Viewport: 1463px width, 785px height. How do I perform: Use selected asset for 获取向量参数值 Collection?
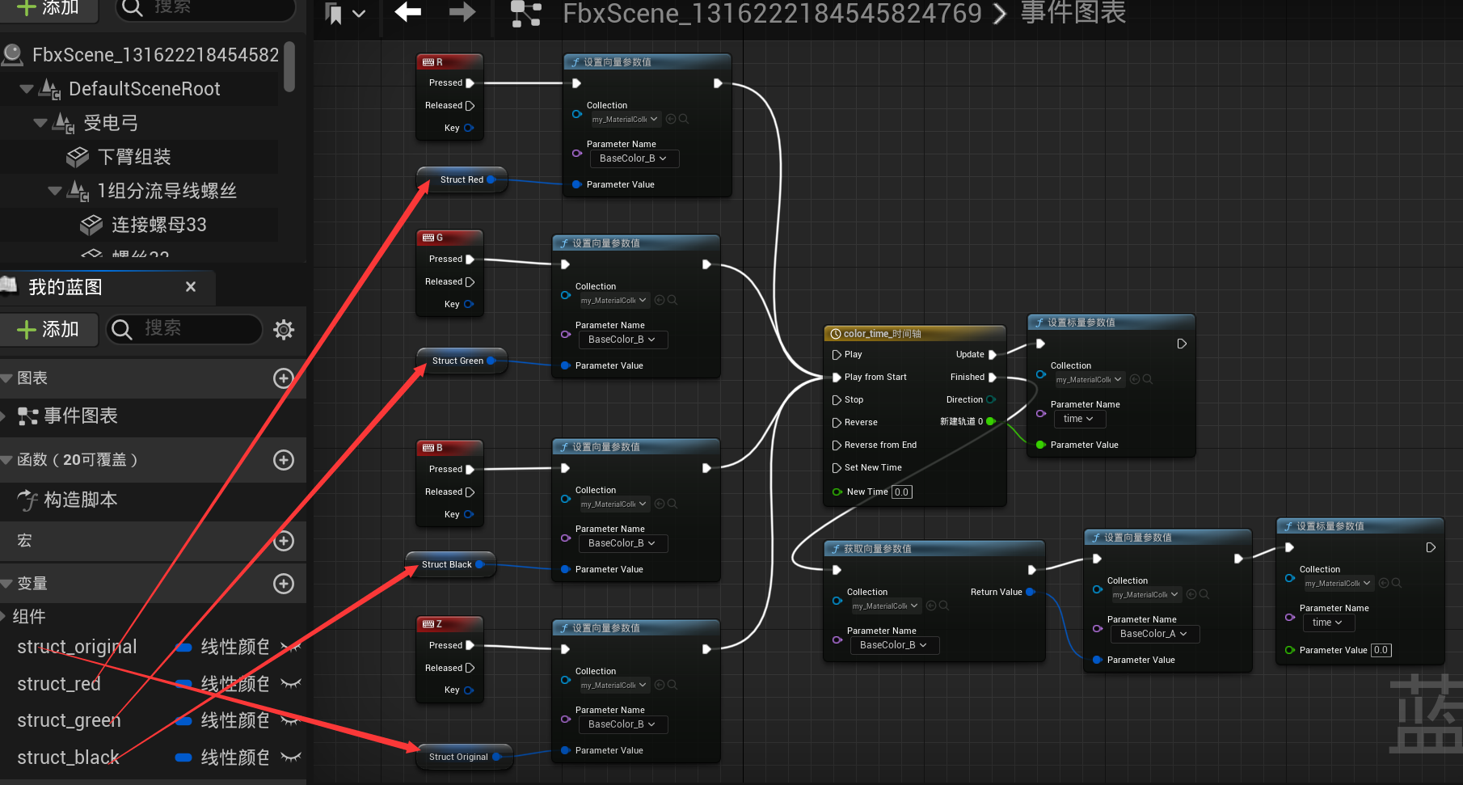click(x=931, y=606)
